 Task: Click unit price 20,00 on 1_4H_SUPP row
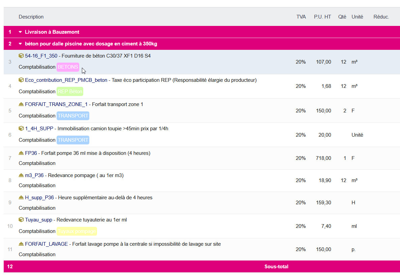325,135
